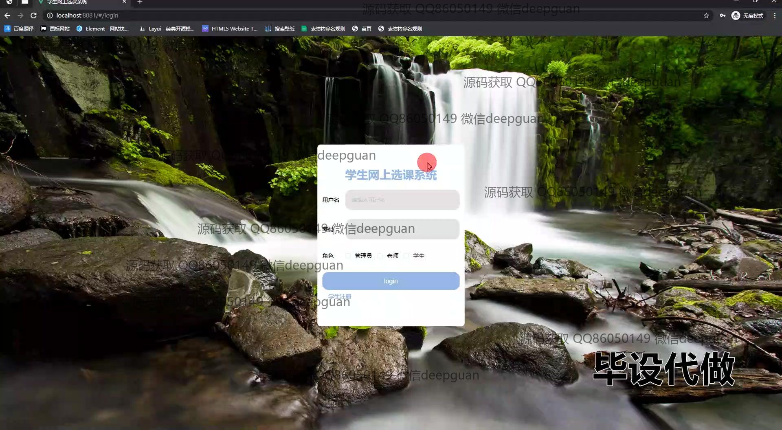Open the HTML5 Website bookmark
This screenshot has width=782, height=430.
(x=230, y=29)
